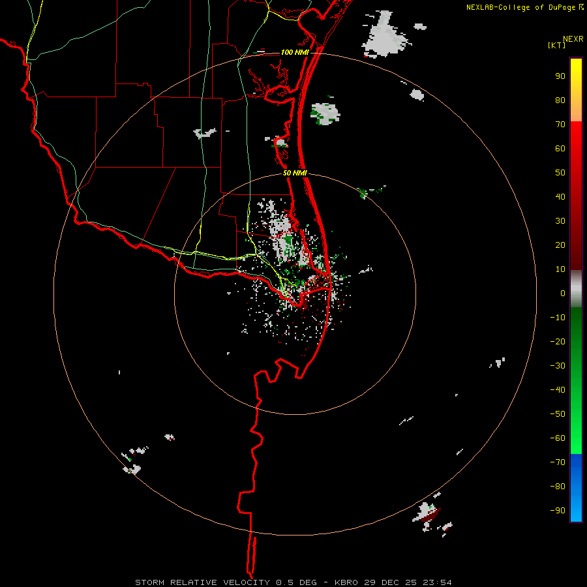The image size is (587, 587).
Task: Click the -20 scale value
Action: (x=558, y=342)
